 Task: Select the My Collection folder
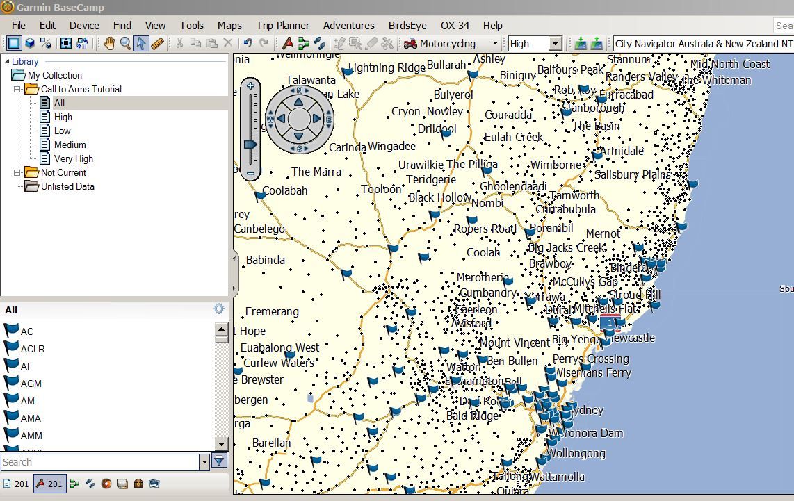(x=55, y=76)
